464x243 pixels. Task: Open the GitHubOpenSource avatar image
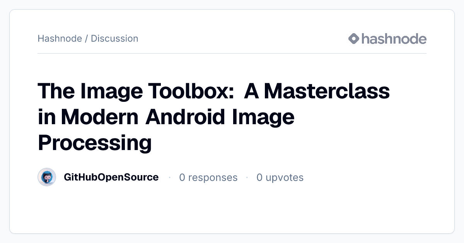(x=47, y=177)
